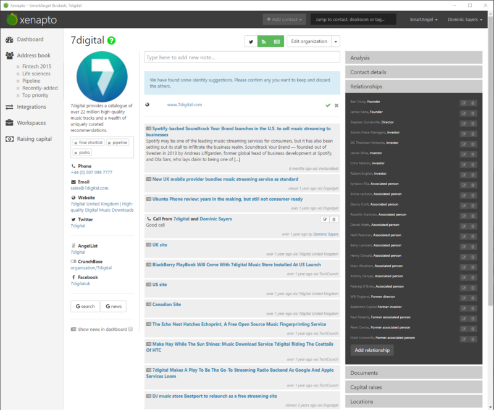Confirm the www.7digital.com identity suggestion
This screenshot has width=494, height=410.
tap(328, 105)
